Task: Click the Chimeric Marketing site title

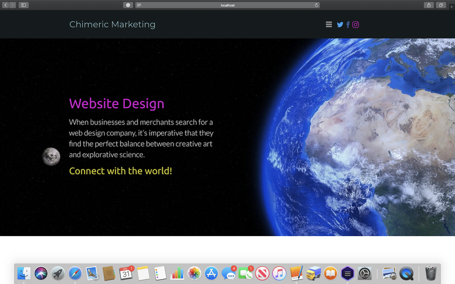Action: [x=112, y=24]
